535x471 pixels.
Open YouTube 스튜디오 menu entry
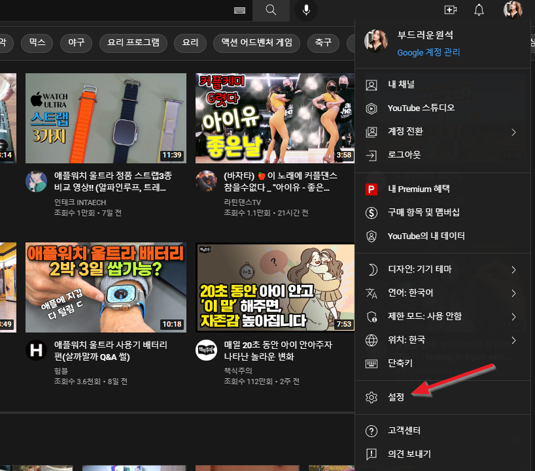coord(443,108)
